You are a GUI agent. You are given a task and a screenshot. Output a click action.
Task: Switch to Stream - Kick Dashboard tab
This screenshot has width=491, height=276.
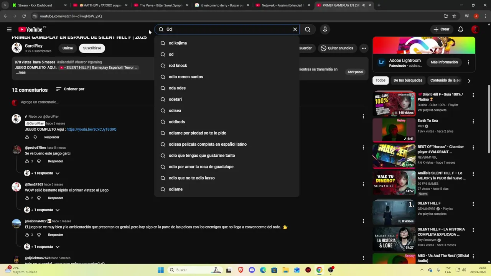[x=39, y=5]
